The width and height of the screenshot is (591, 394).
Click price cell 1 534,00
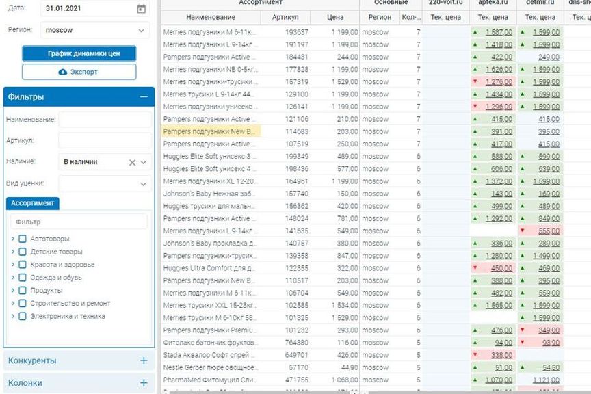(345, 305)
